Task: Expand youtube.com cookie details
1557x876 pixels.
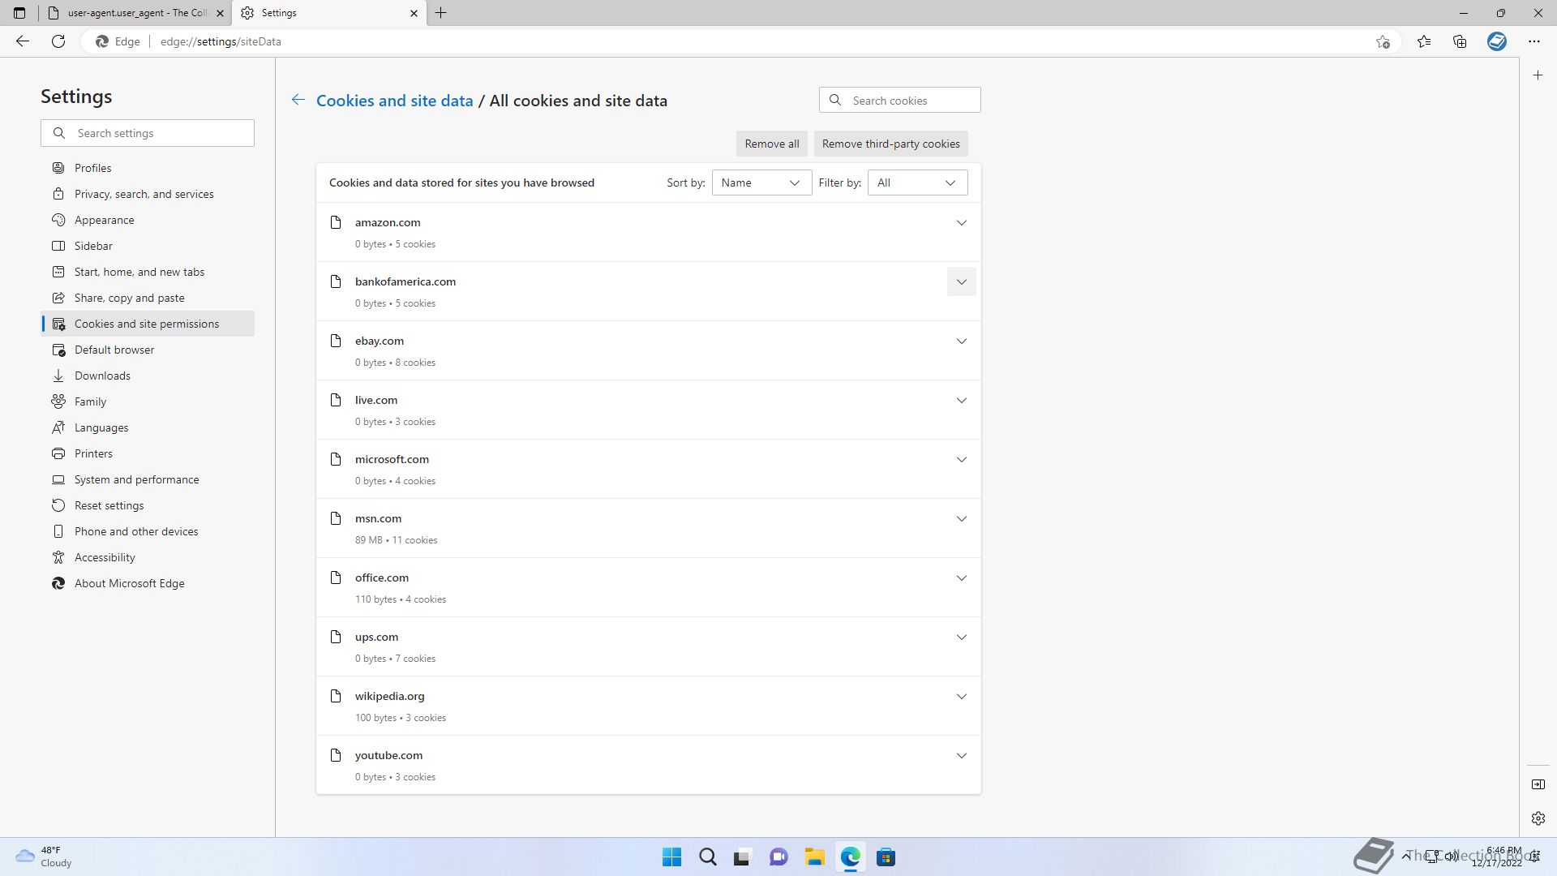Action: tap(962, 755)
